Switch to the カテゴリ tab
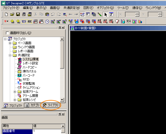Screen dimensions: 166x134 (32, 105)
